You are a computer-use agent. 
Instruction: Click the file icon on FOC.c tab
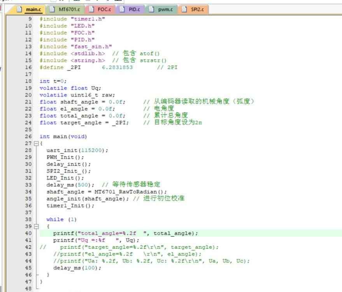pos(91,9)
